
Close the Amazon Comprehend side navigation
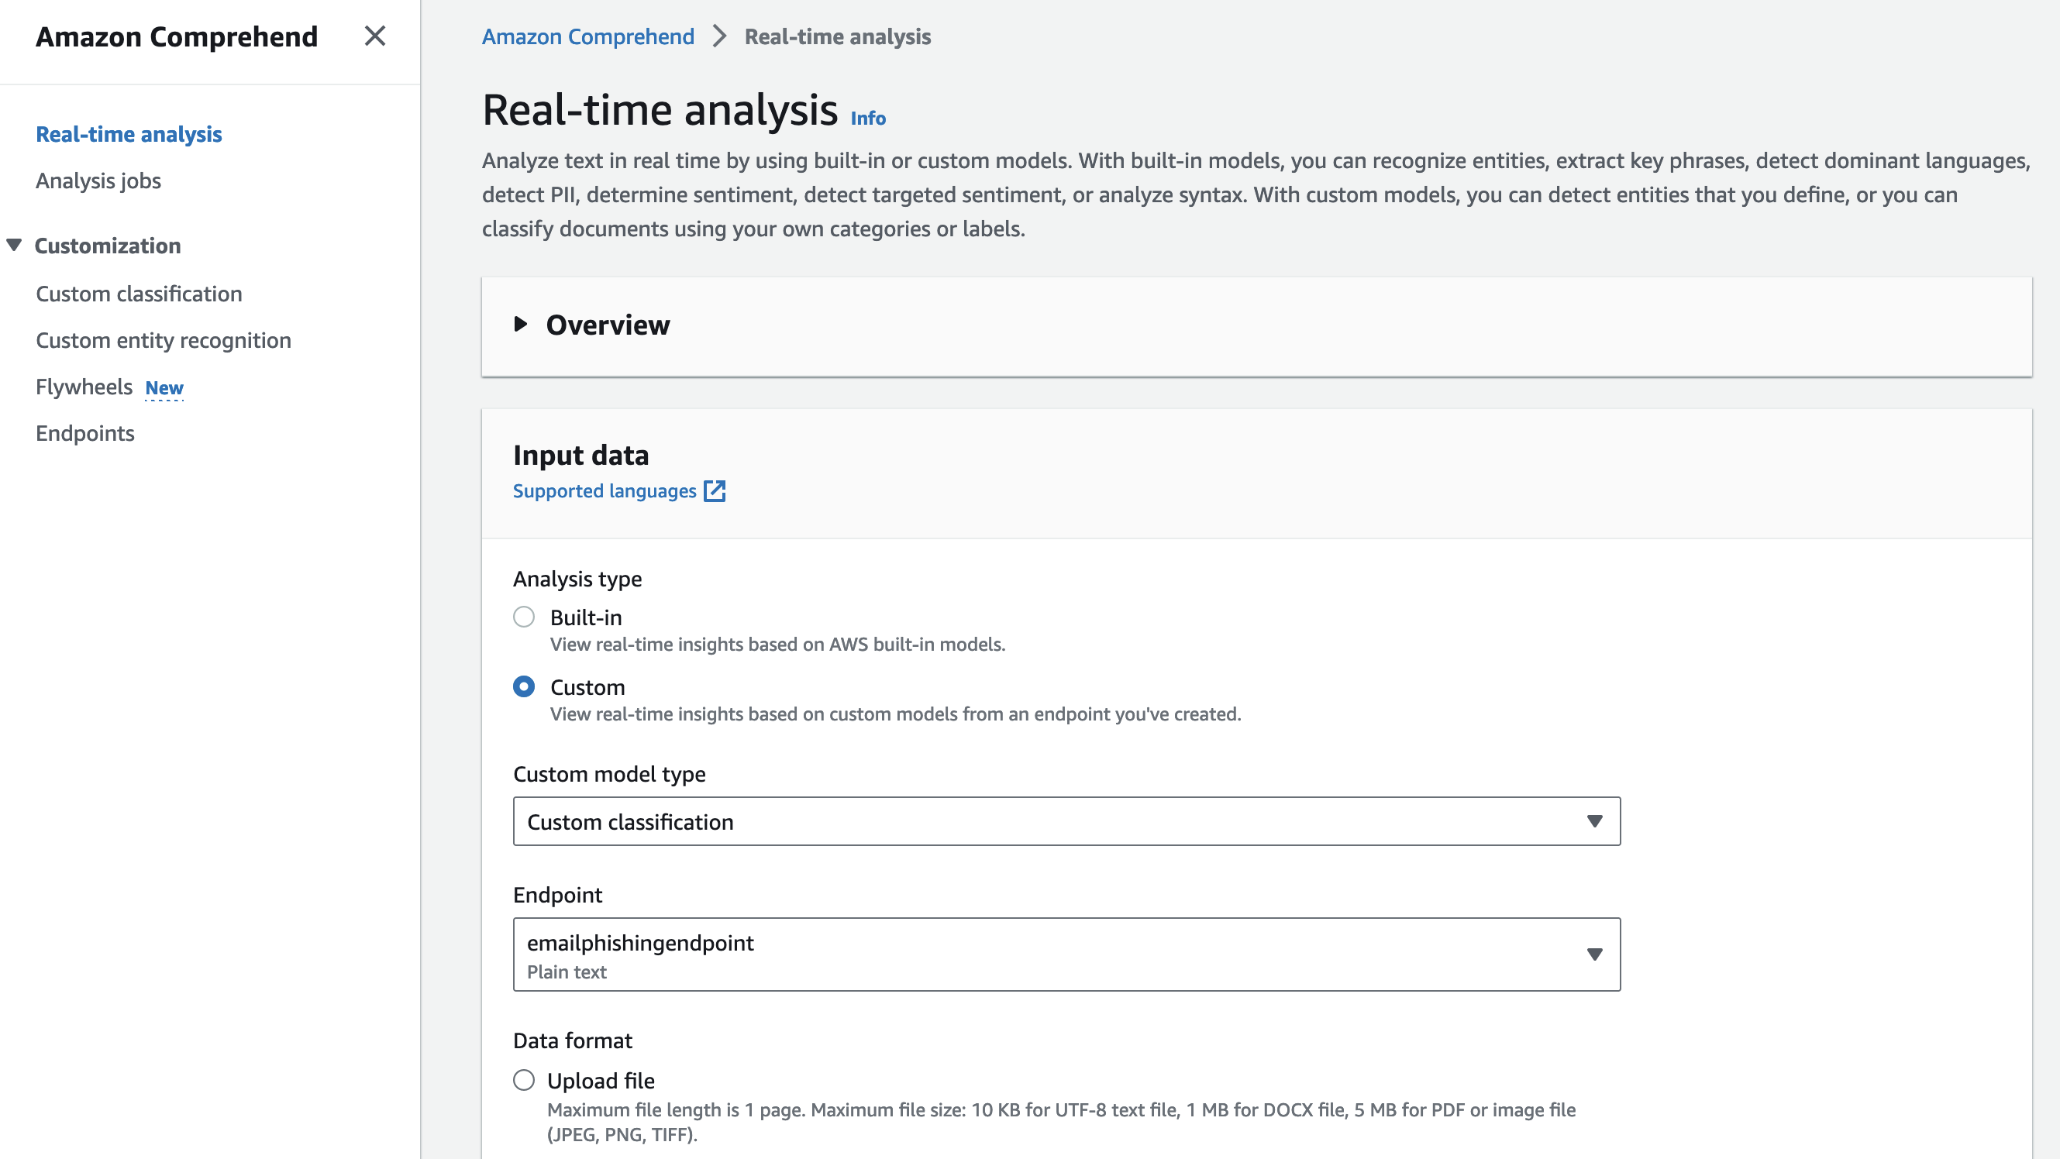coord(374,36)
